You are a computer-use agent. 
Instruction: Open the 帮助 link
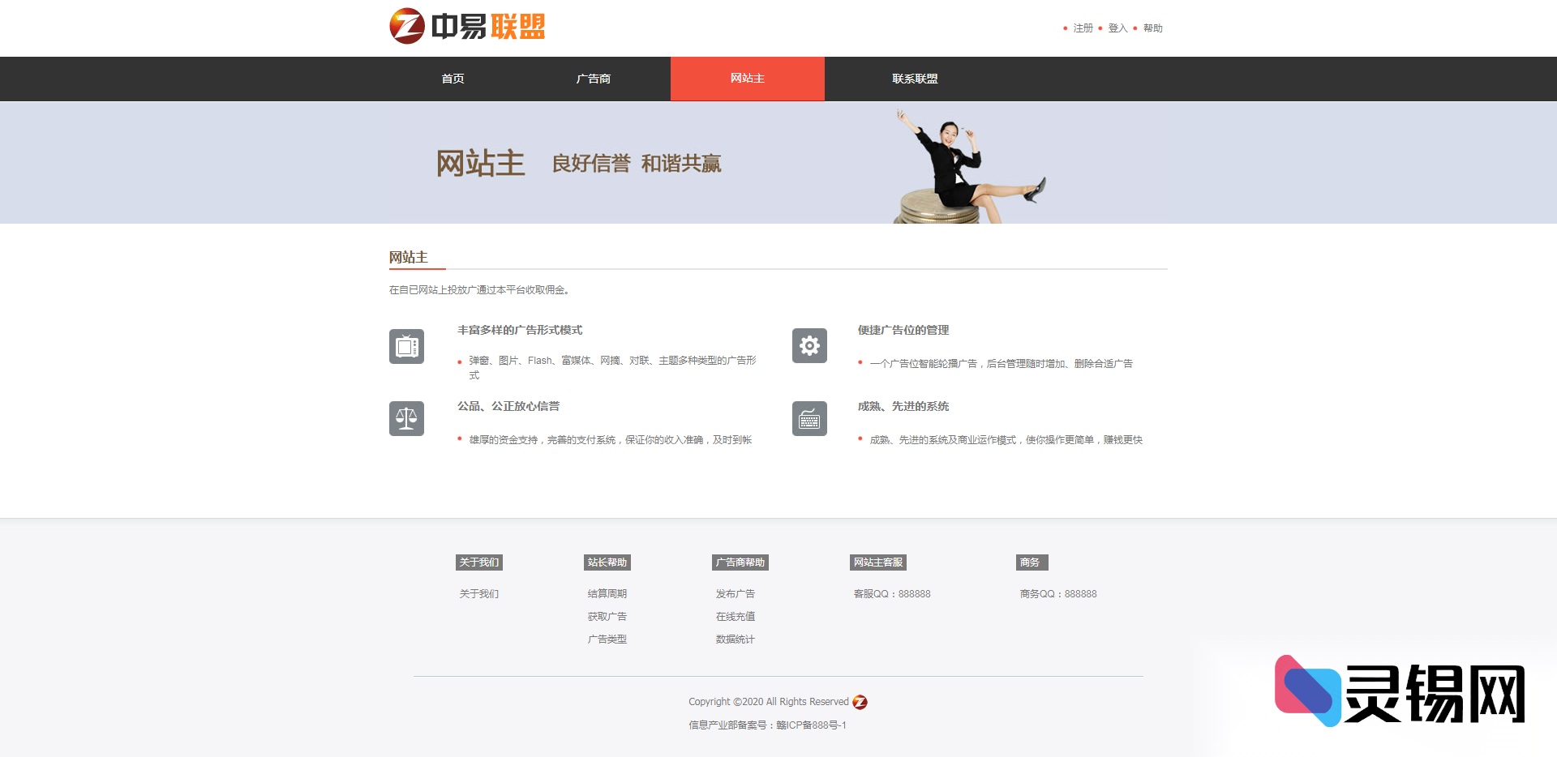(x=1152, y=28)
